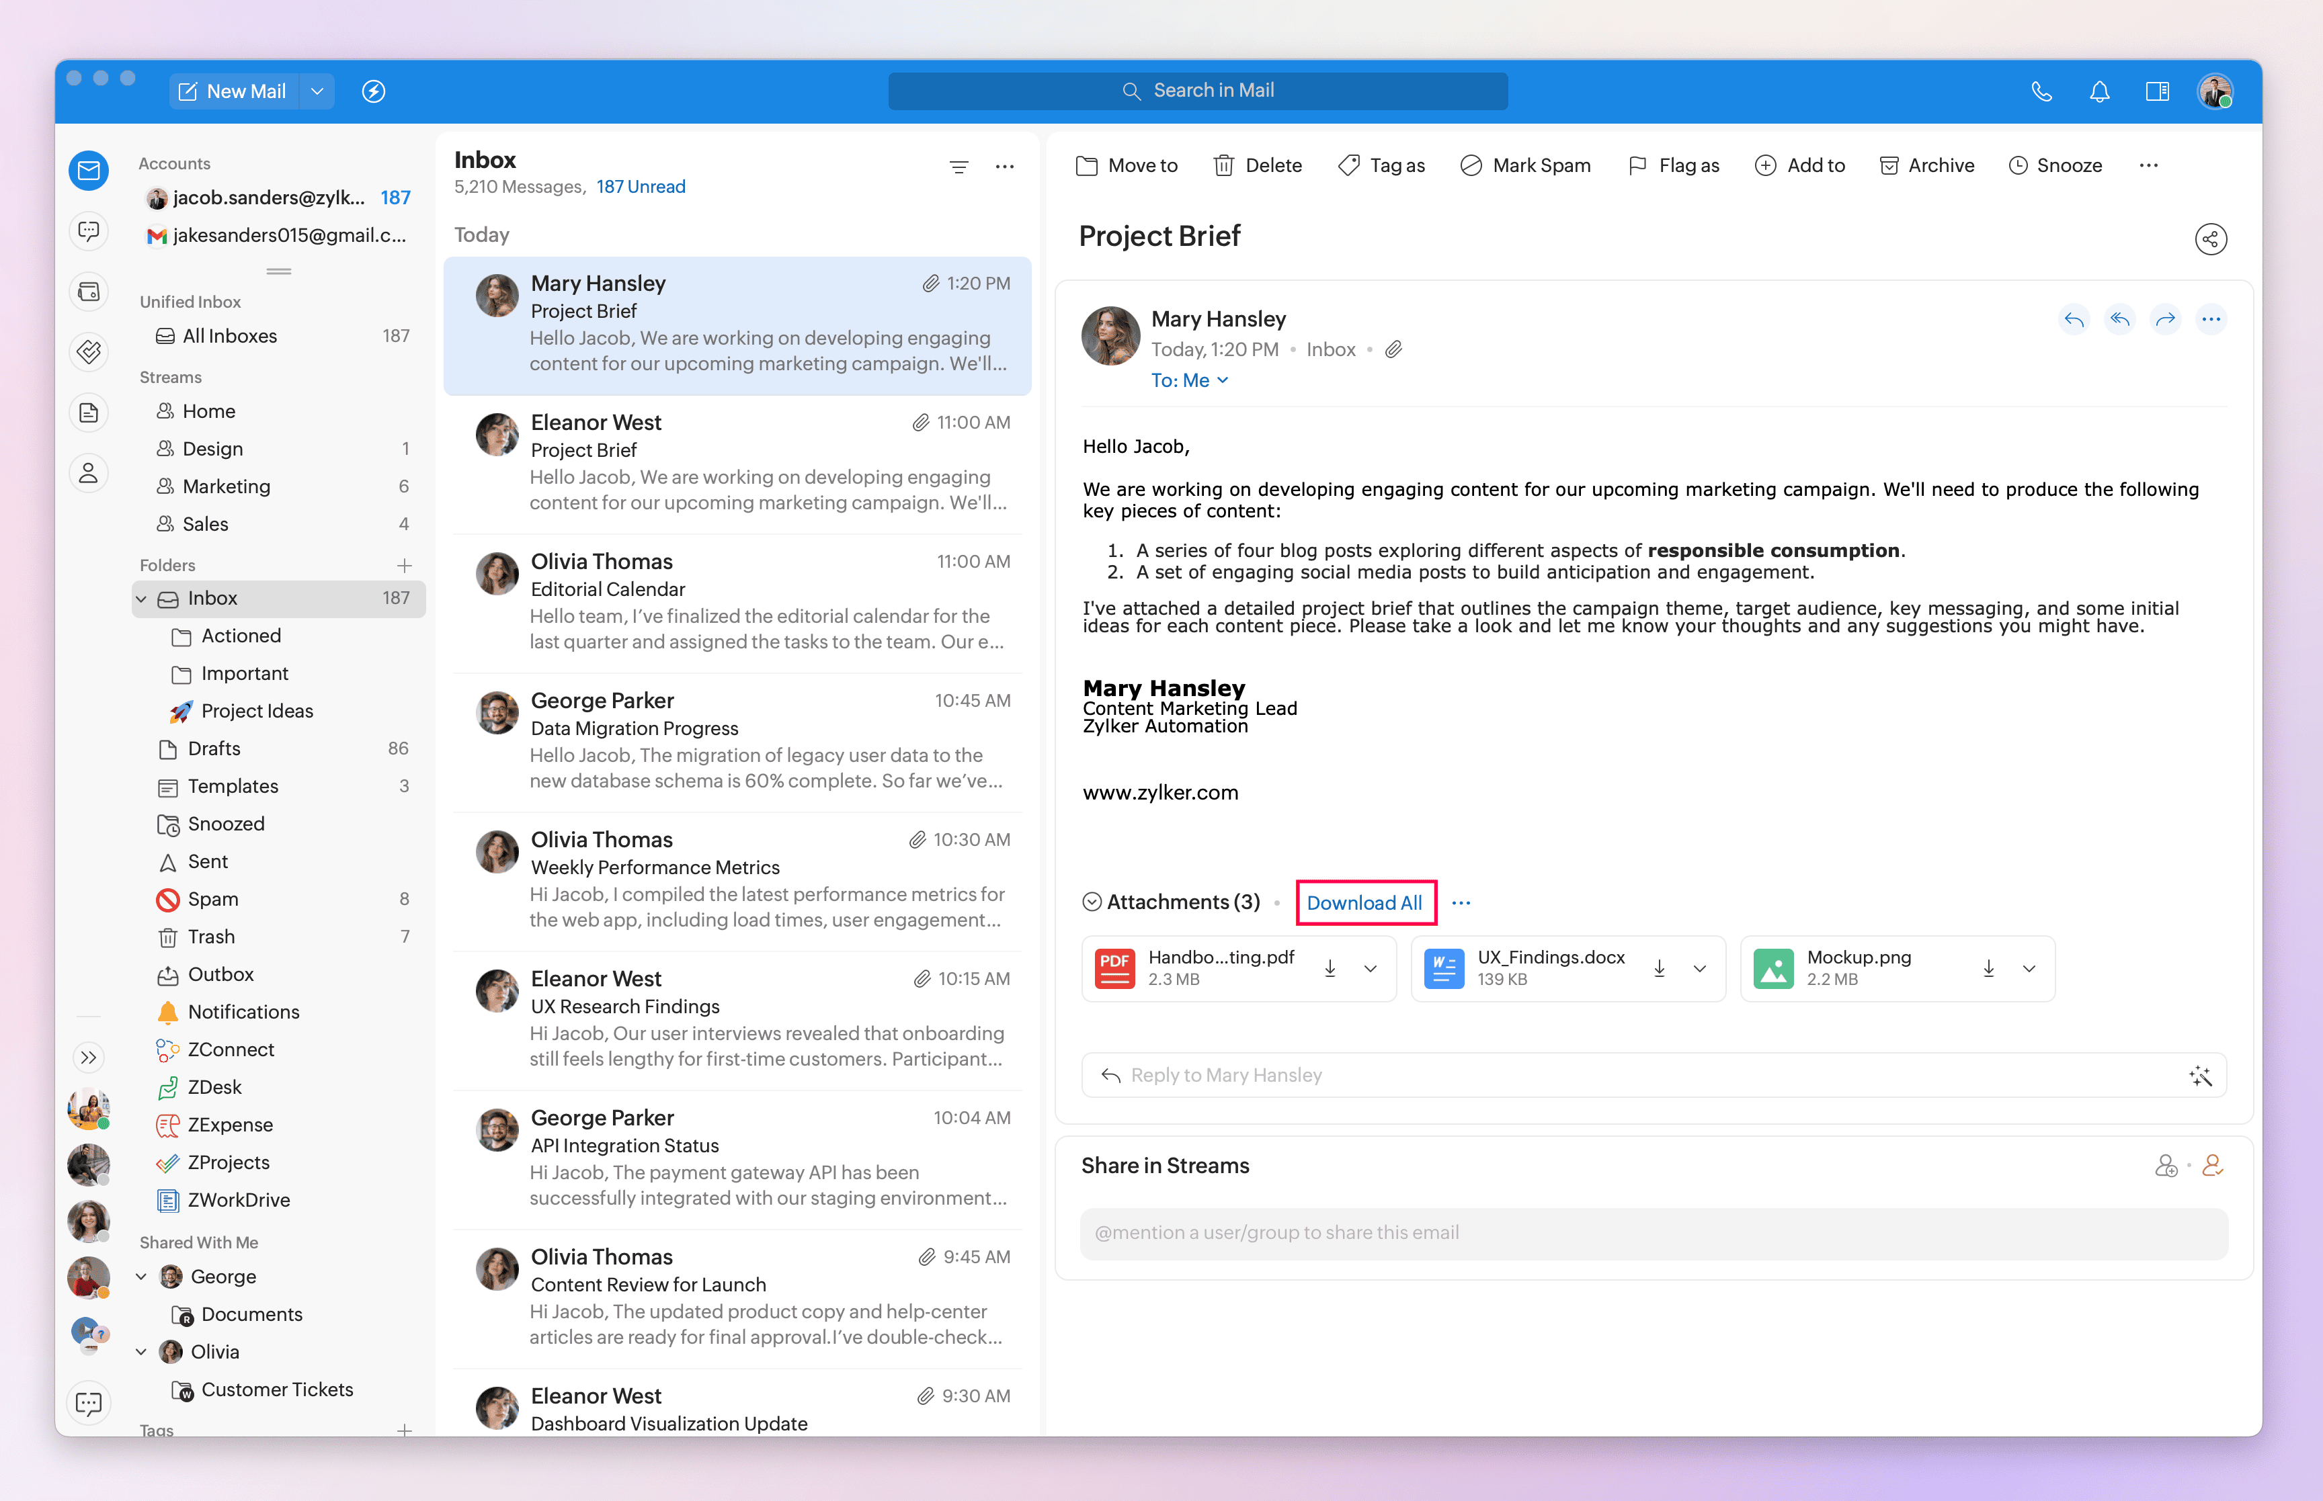
Task: Open the contacts icon in left sidebar
Action: [x=89, y=474]
